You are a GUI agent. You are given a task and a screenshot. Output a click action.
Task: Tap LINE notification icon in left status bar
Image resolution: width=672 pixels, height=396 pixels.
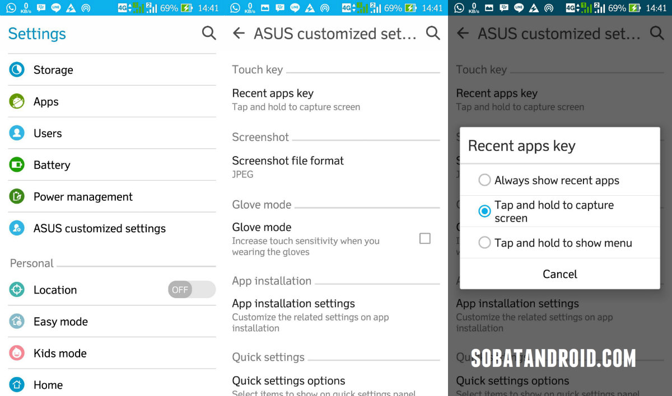tap(56, 8)
